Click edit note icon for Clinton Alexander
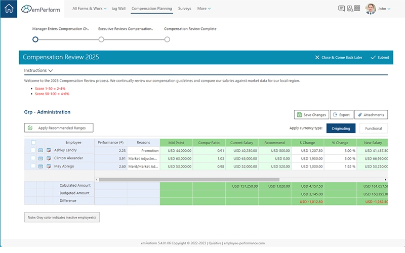 49,158
